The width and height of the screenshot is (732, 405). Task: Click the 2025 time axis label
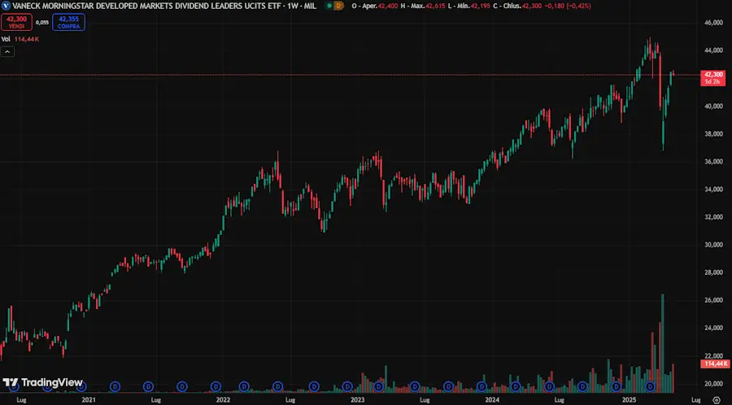click(x=629, y=400)
